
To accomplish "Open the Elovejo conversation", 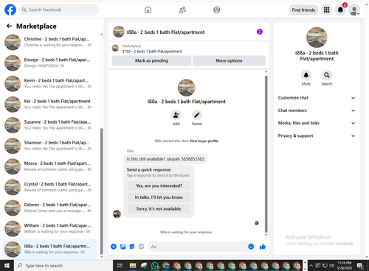I will (x=50, y=63).
